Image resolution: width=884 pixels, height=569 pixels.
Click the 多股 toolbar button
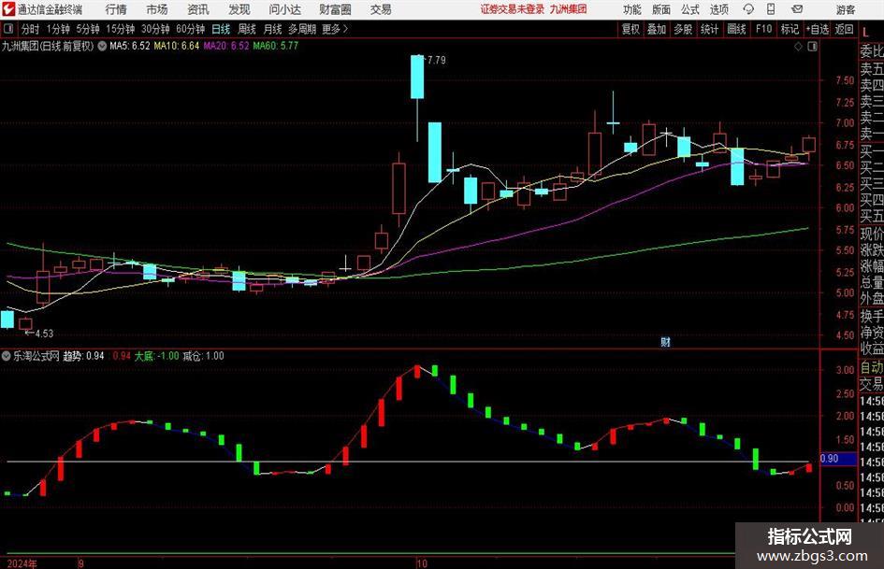[x=683, y=29]
